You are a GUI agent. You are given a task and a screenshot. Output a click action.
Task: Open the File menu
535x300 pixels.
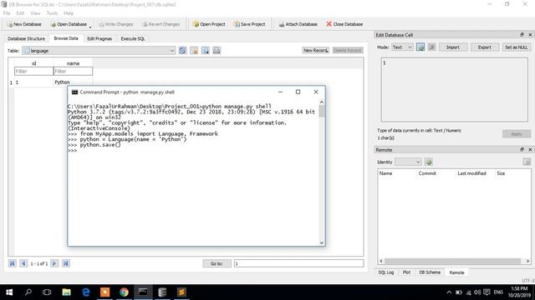(x=7, y=13)
